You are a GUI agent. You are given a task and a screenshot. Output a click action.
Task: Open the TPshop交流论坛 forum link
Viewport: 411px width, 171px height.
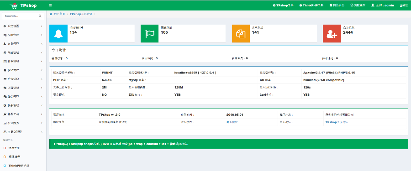click(x=337, y=122)
